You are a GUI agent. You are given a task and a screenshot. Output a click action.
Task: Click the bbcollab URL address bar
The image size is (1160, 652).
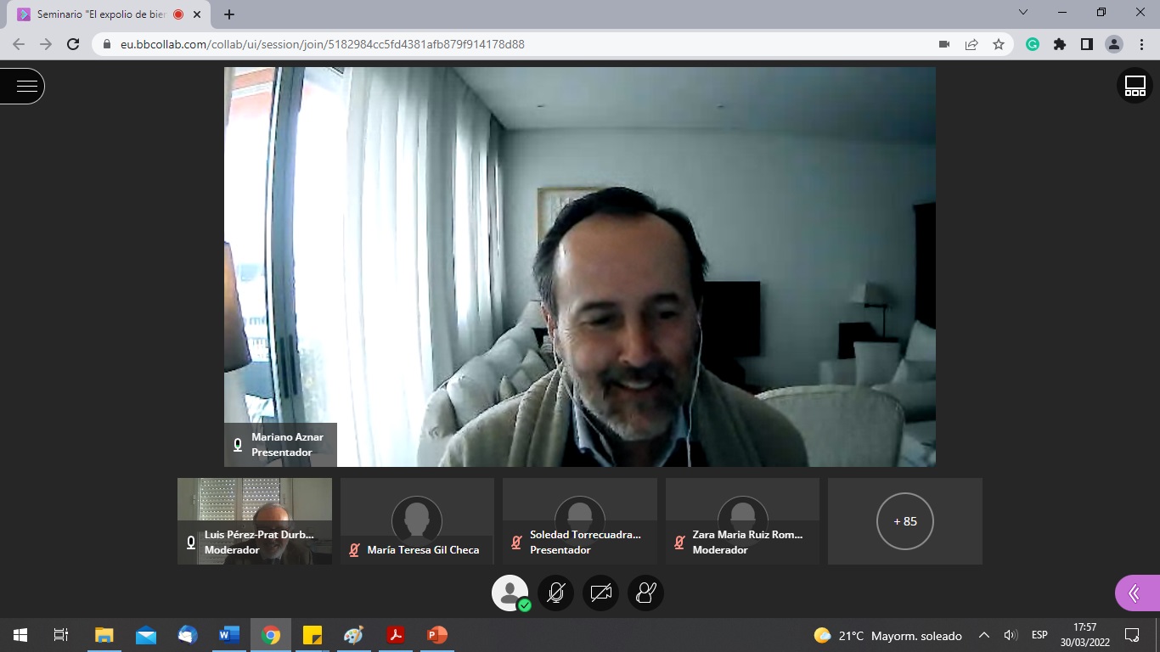510,44
